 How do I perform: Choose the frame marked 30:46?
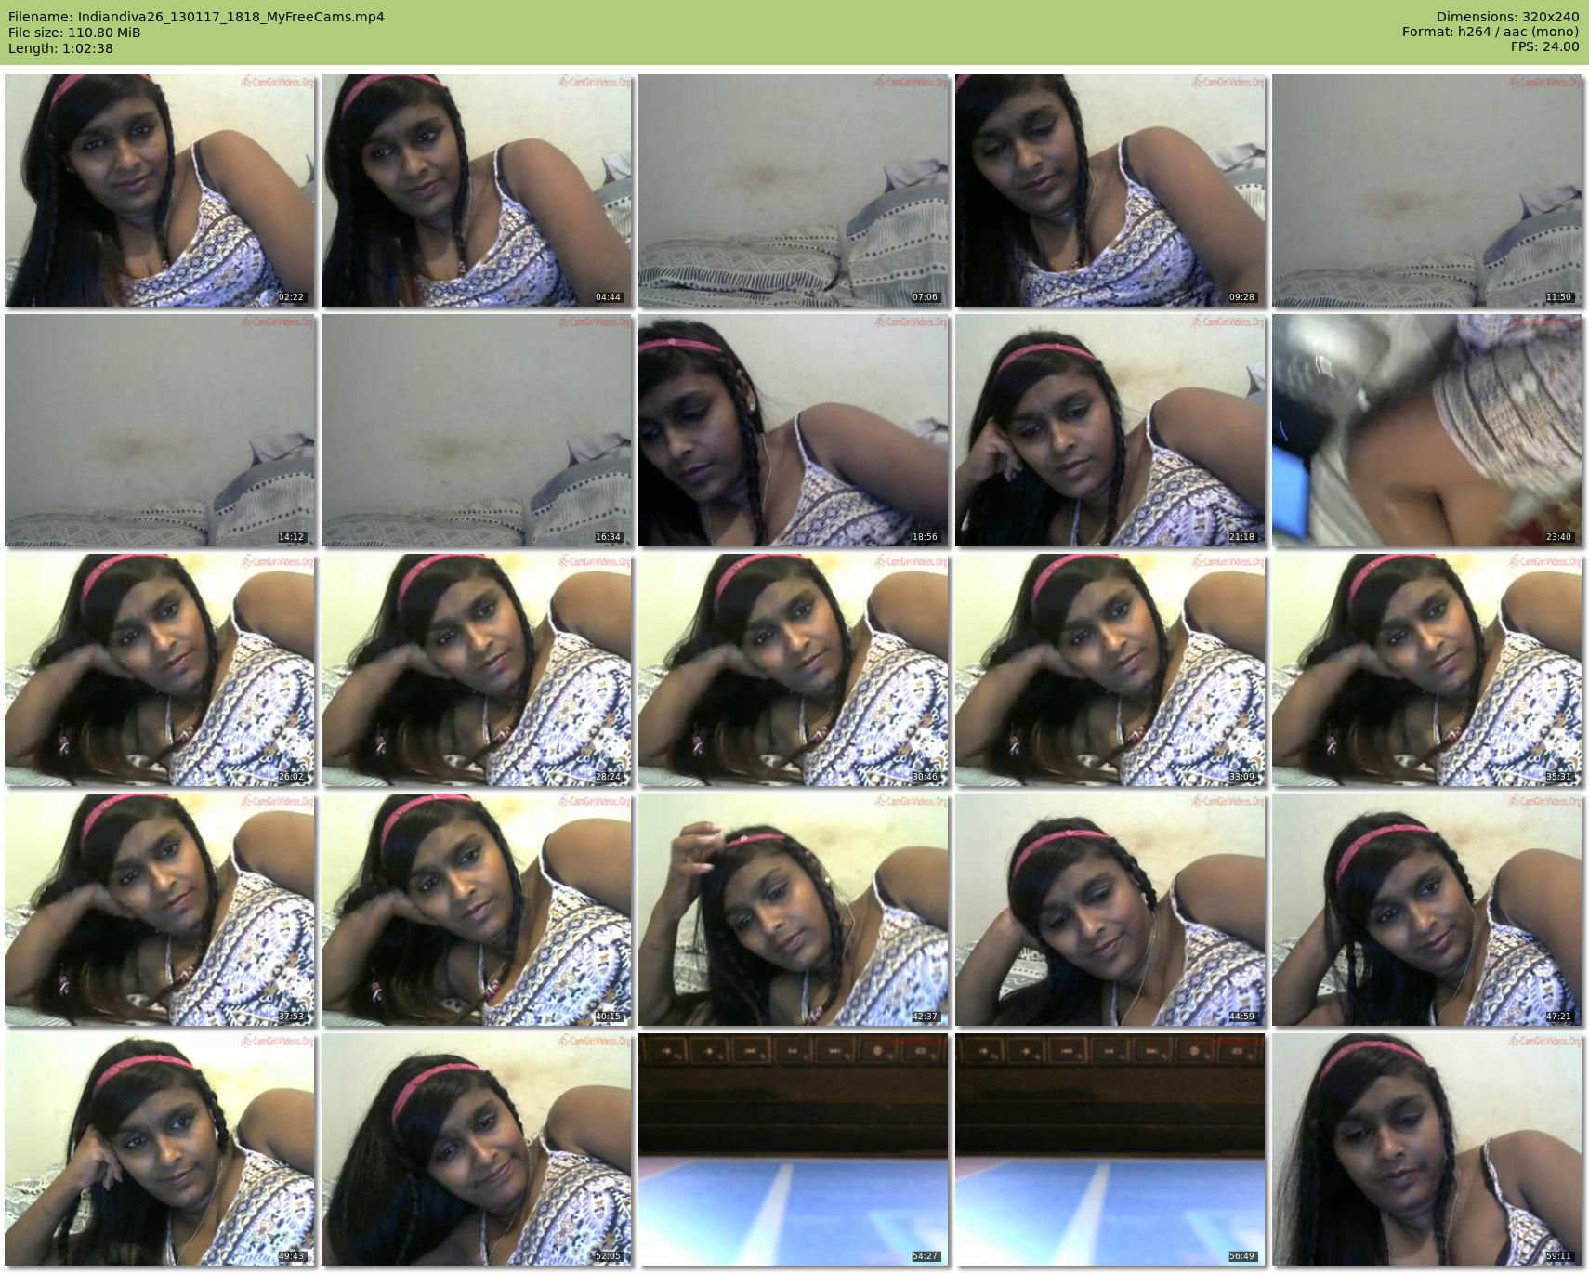click(794, 670)
